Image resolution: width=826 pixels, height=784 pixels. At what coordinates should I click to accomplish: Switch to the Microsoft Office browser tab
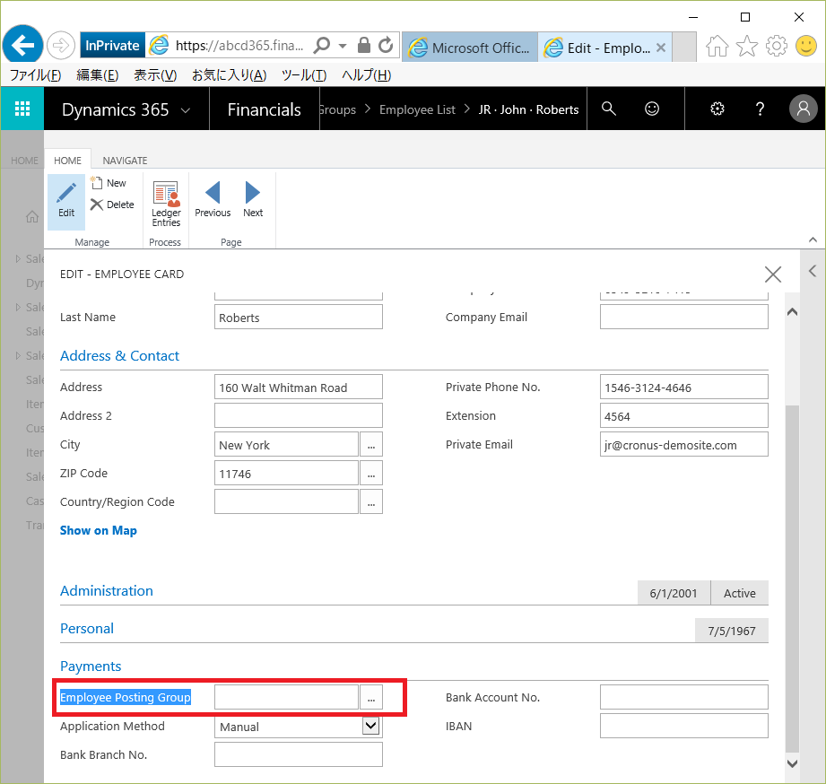[470, 48]
